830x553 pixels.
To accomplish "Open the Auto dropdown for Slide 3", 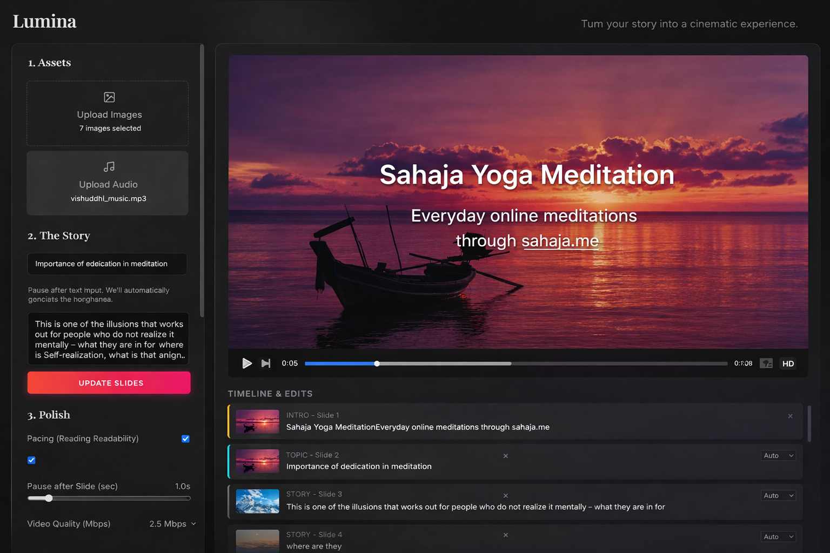I will tap(778, 496).
